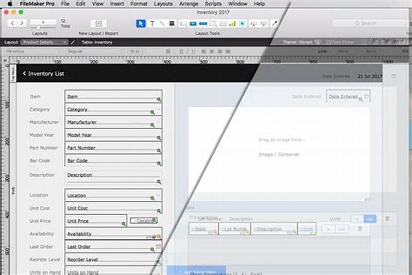Screen dimensions: 412x275
Task: Activate the Format Painter tool
Action: tap(274, 24)
